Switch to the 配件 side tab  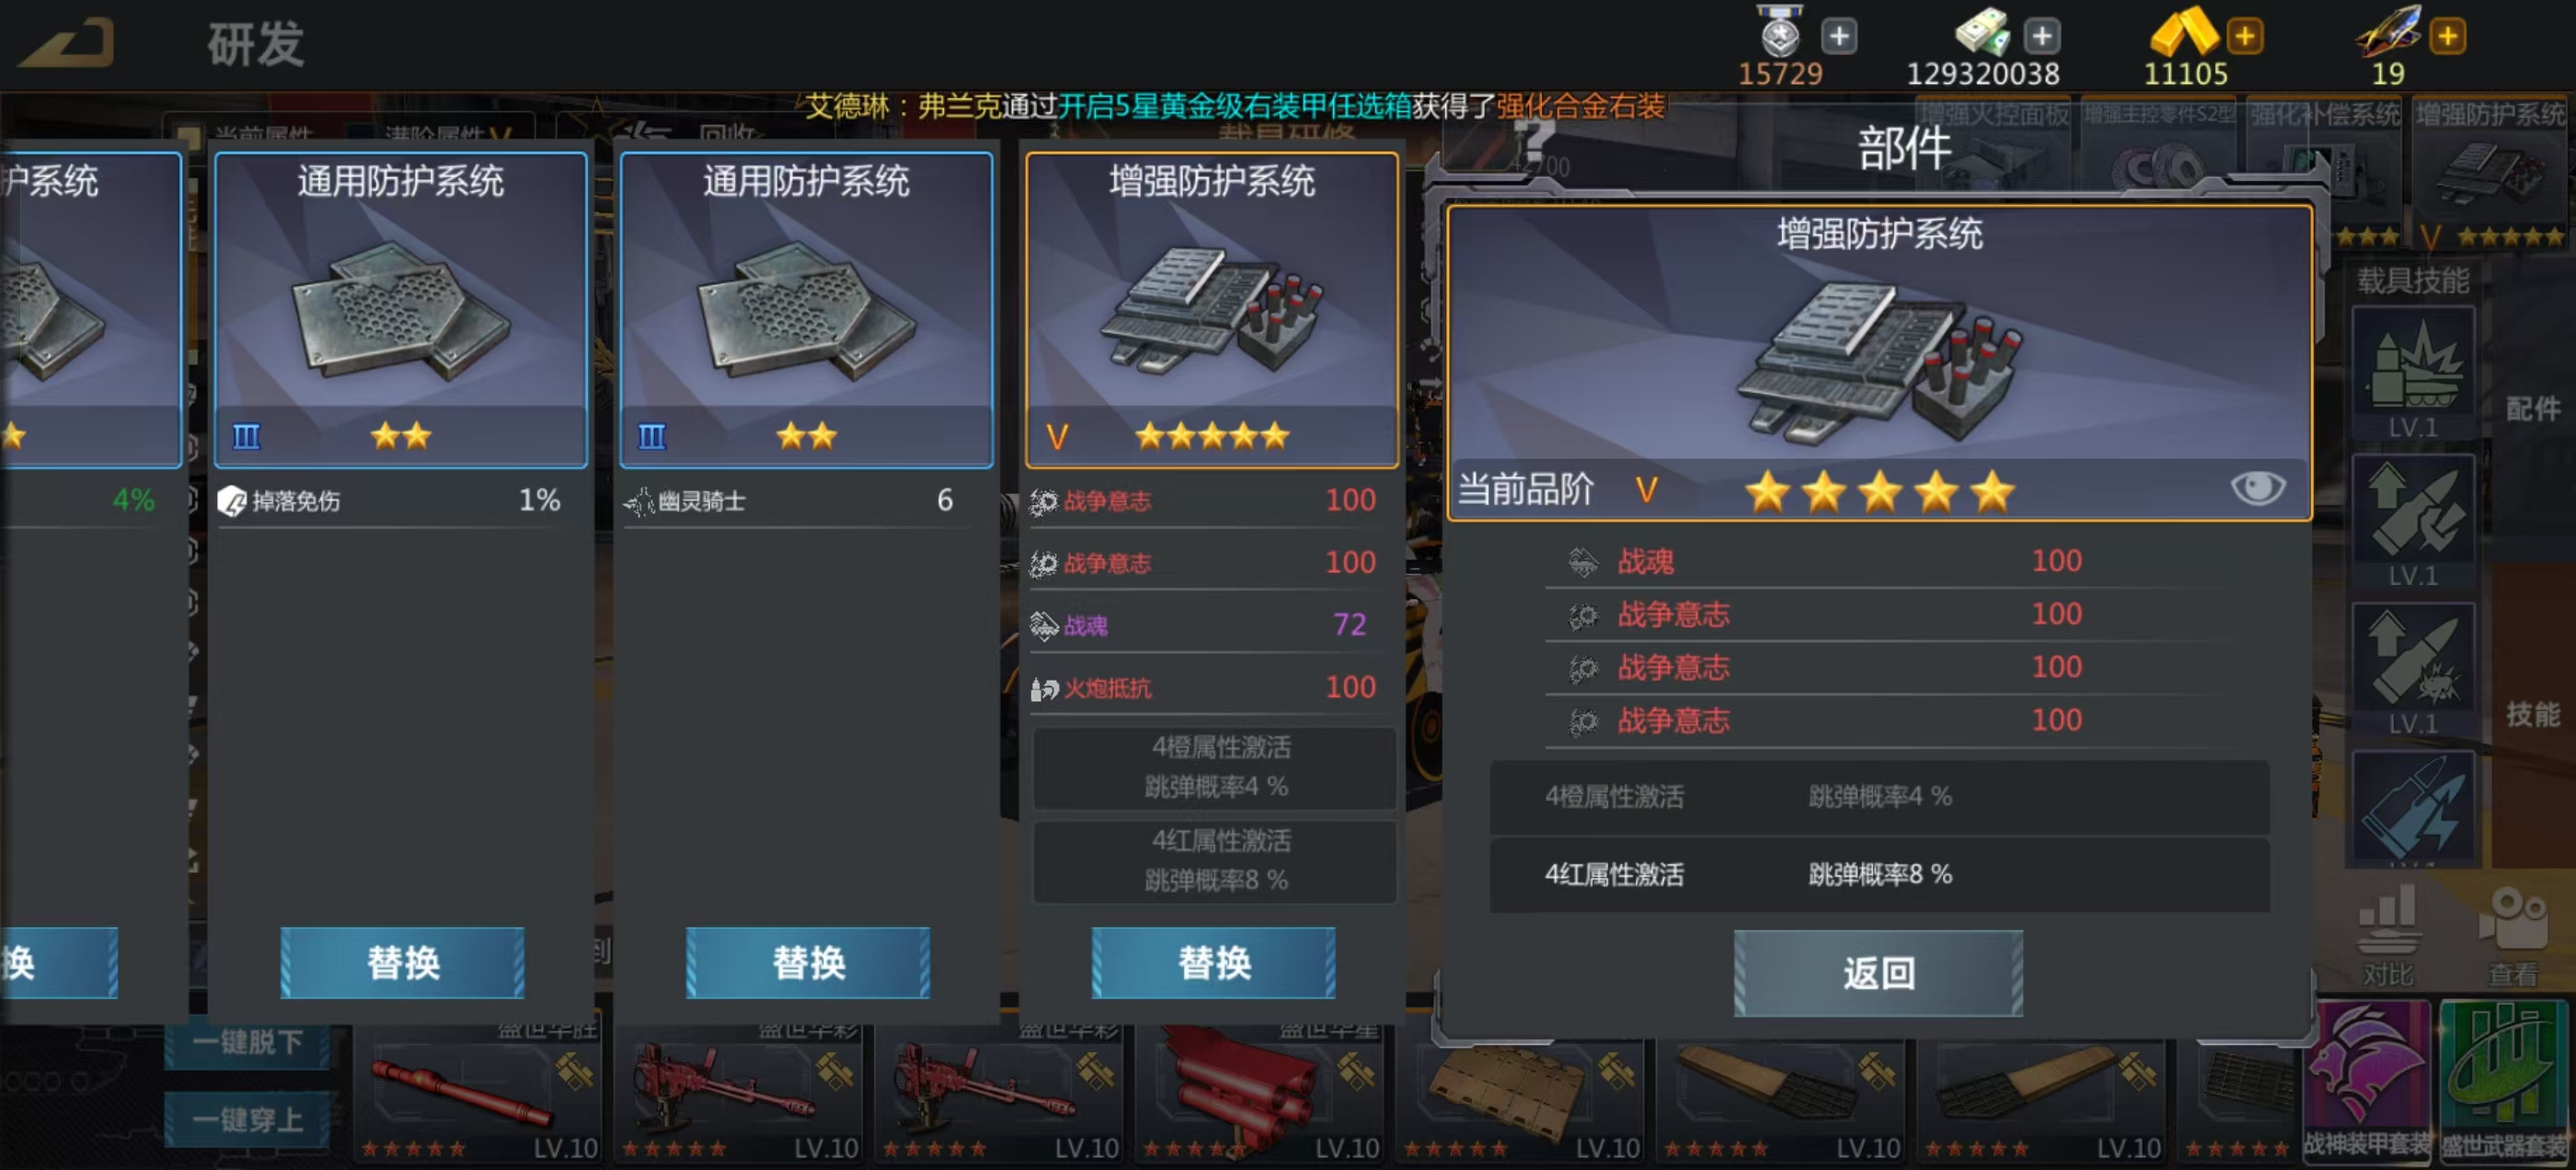click(x=2531, y=408)
